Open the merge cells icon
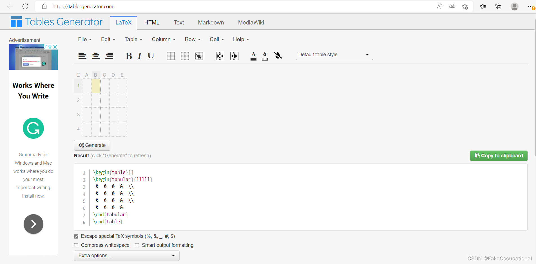 click(x=220, y=56)
